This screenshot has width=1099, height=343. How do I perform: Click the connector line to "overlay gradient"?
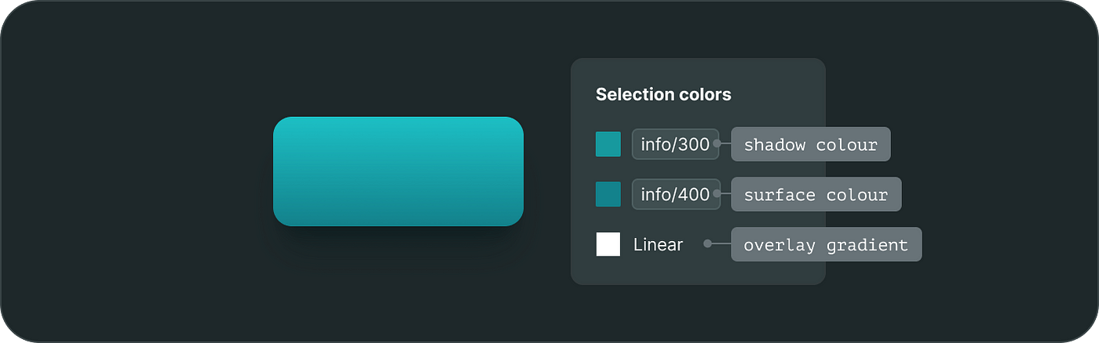[721, 244]
